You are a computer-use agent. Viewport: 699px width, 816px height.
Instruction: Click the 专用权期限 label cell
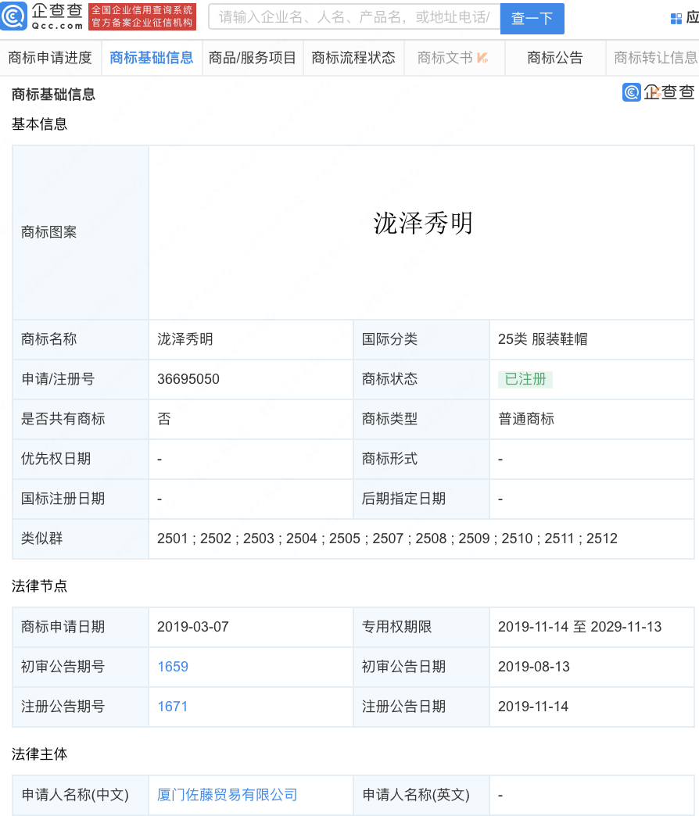(421, 627)
